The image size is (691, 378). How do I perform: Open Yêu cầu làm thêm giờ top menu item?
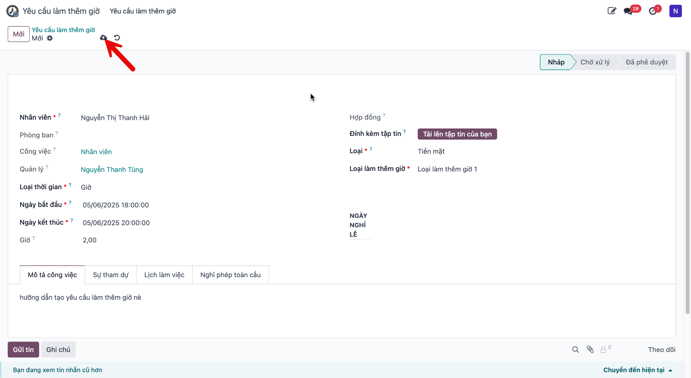tap(143, 11)
